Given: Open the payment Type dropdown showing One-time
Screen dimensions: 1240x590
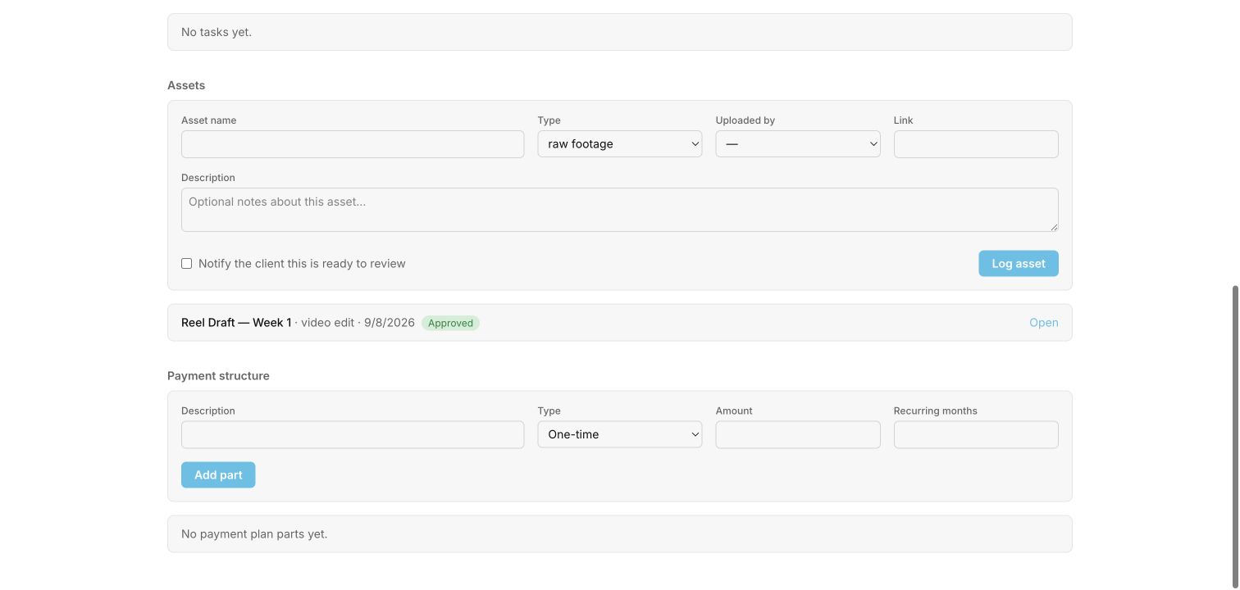Looking at the screenshot, I should tap(620, 434).
